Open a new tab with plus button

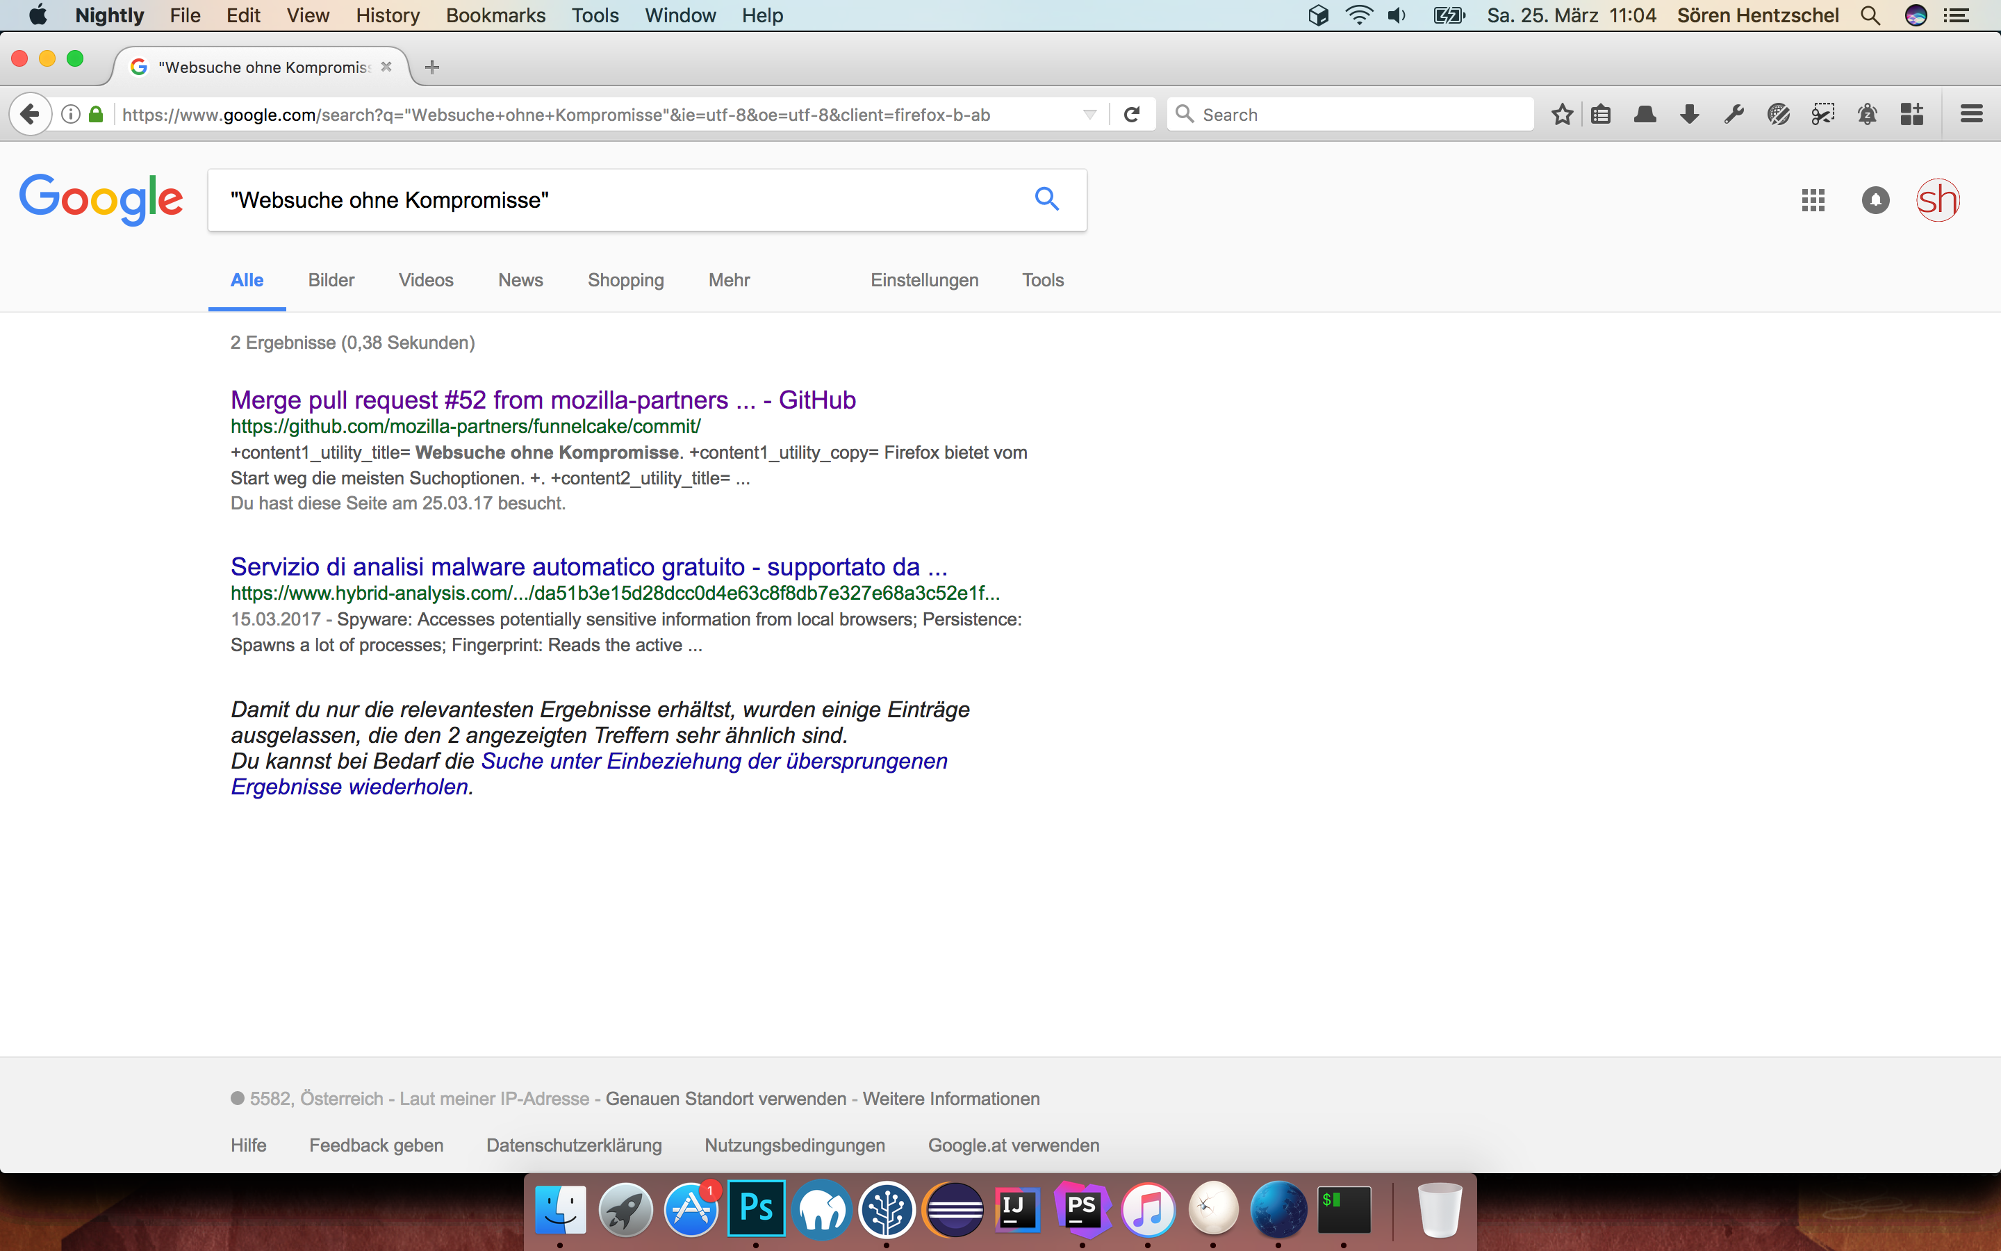click(431, 68)
